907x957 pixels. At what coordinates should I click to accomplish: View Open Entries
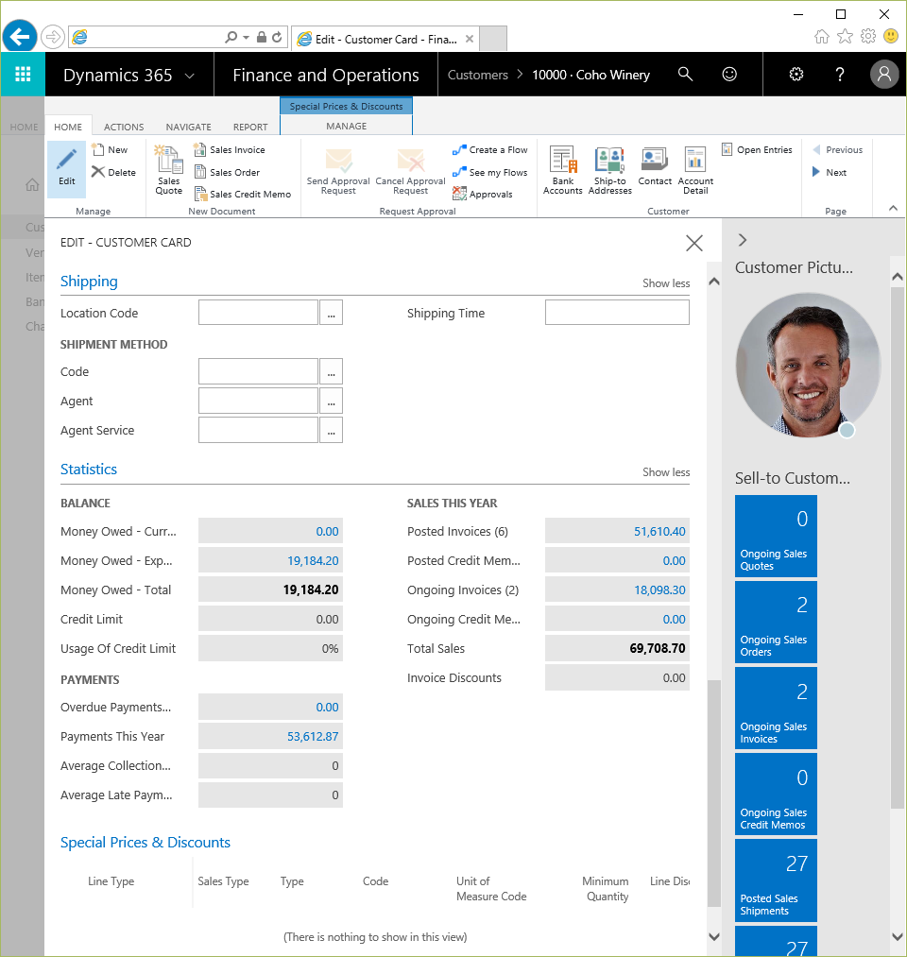click(758, 149)
